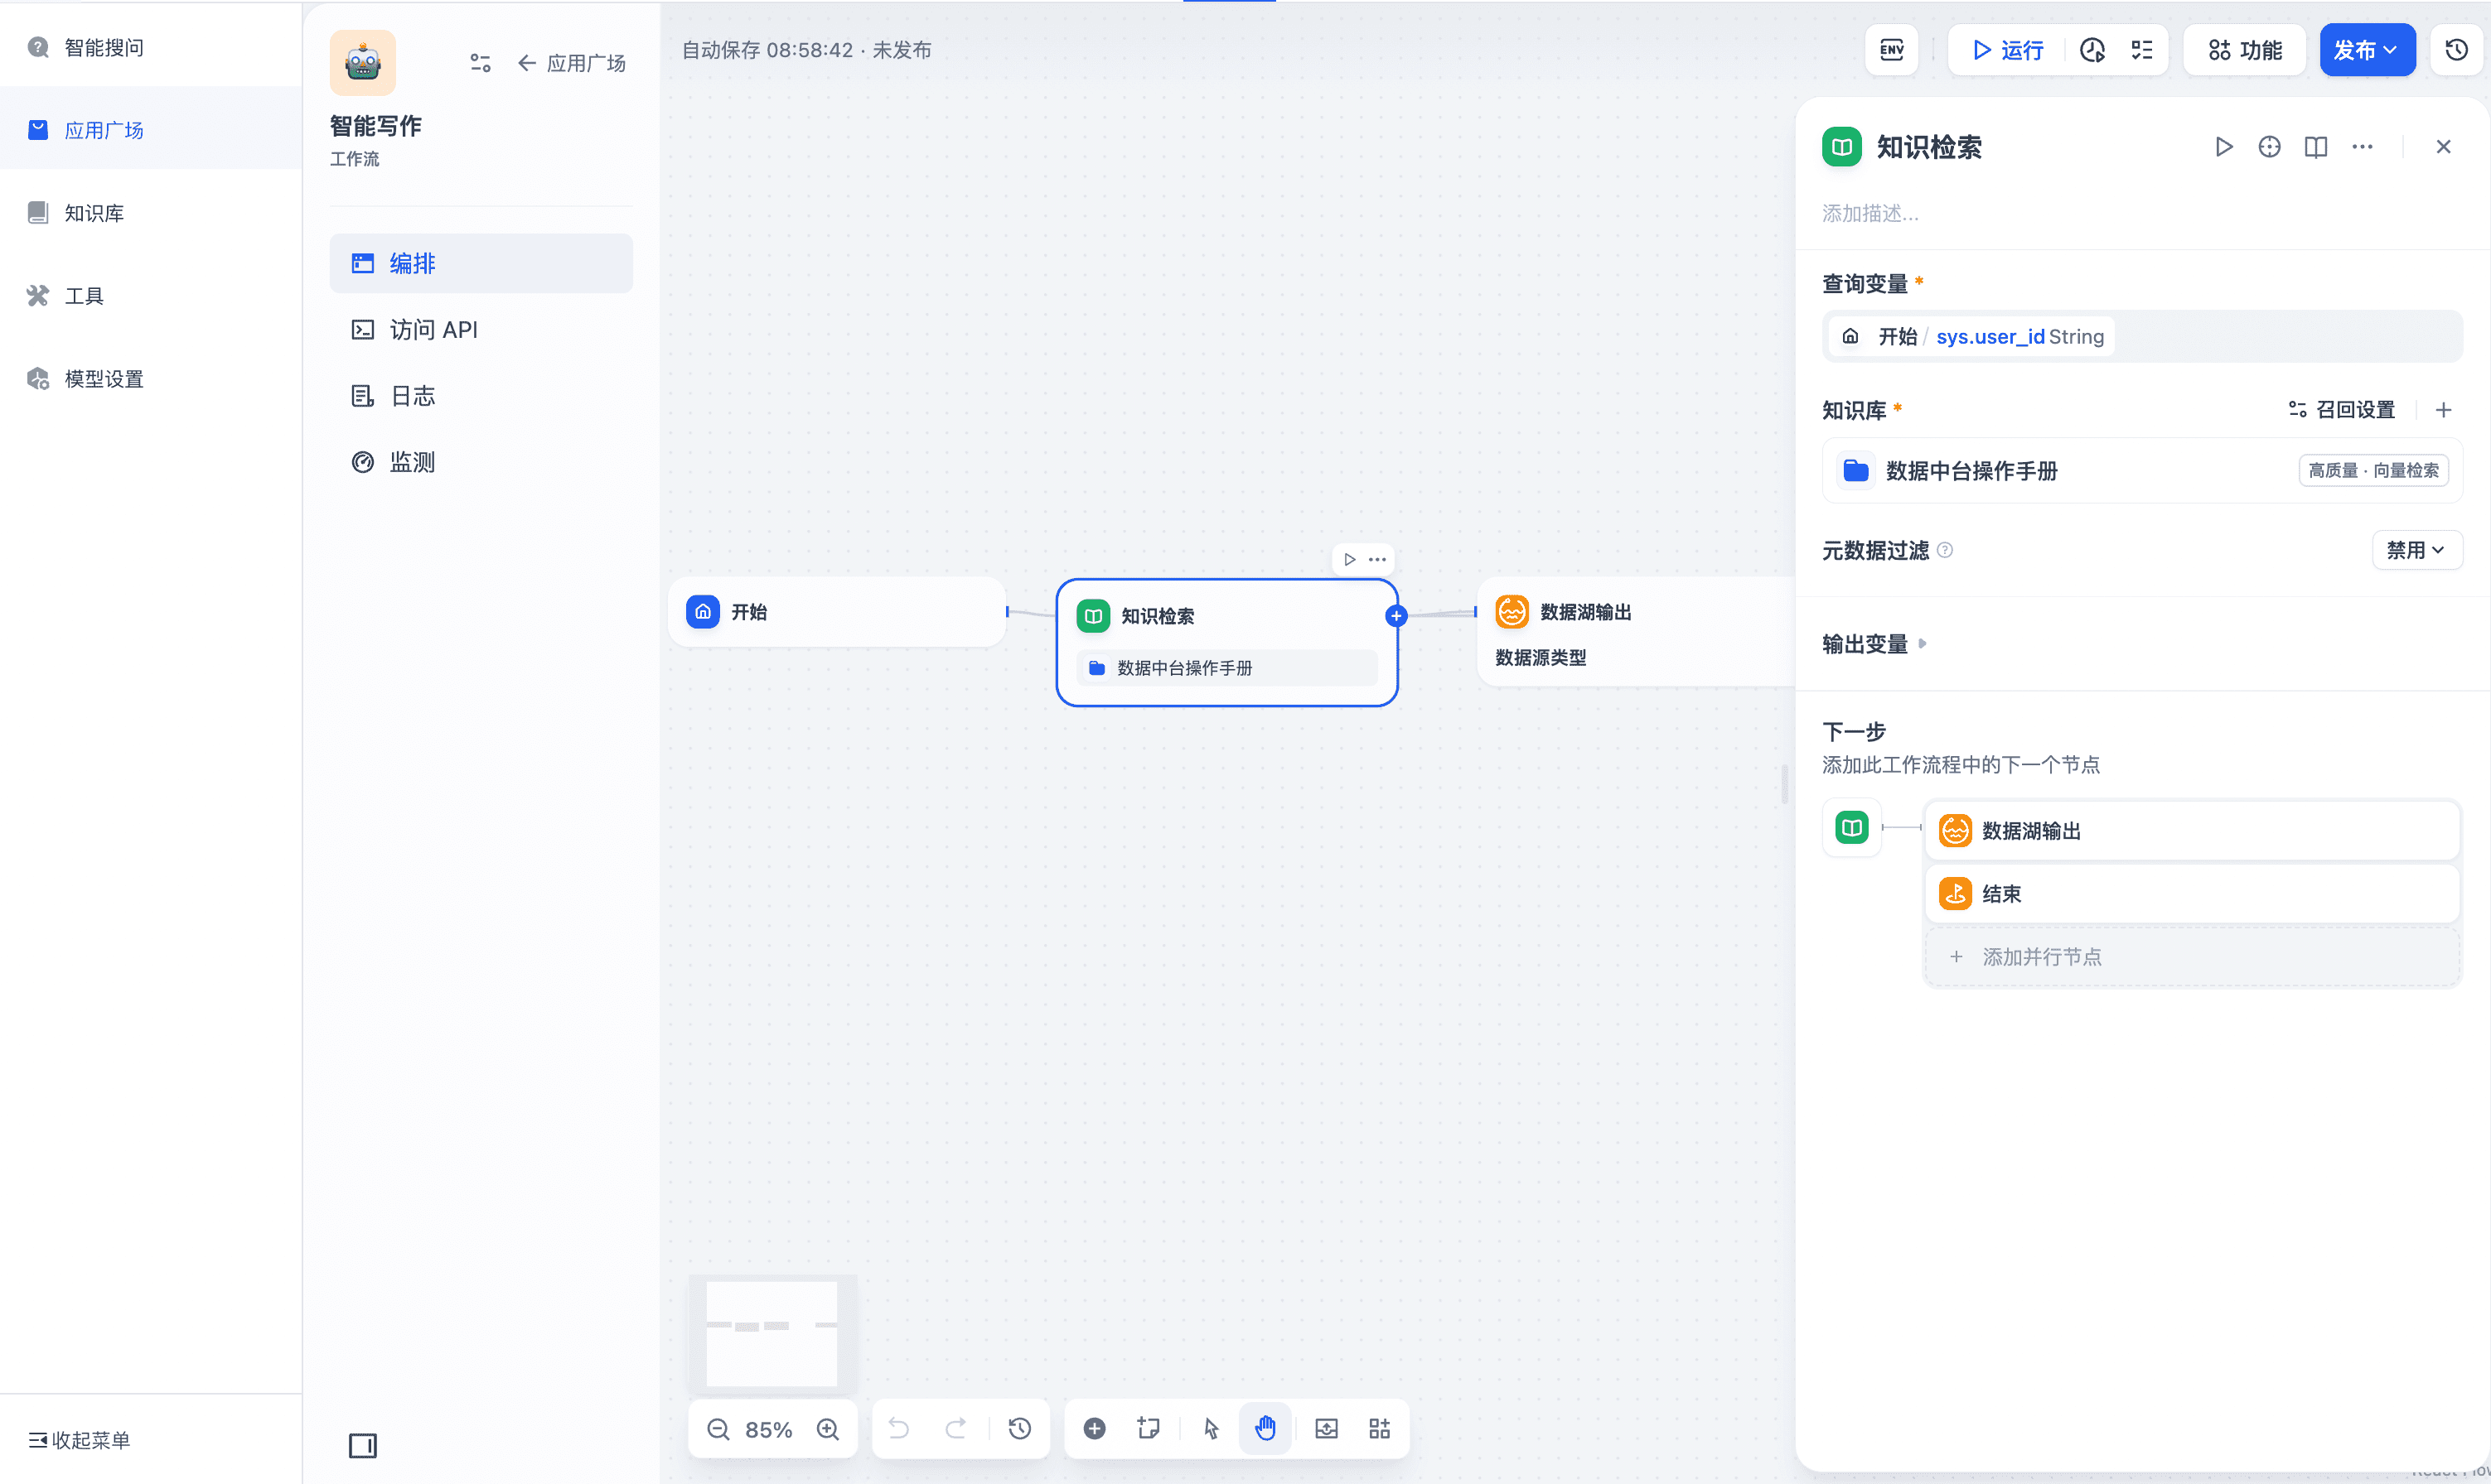Click the 添加描述 description field

coord(1871,213)
